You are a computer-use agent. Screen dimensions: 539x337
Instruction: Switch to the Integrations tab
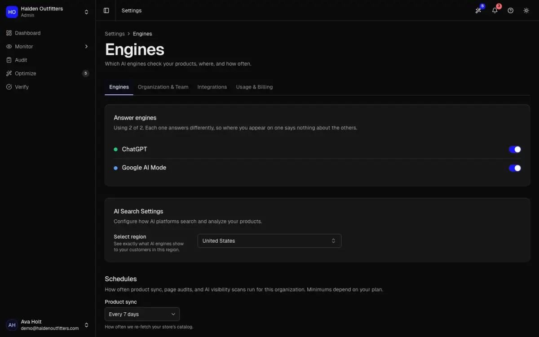click(212, 87)
